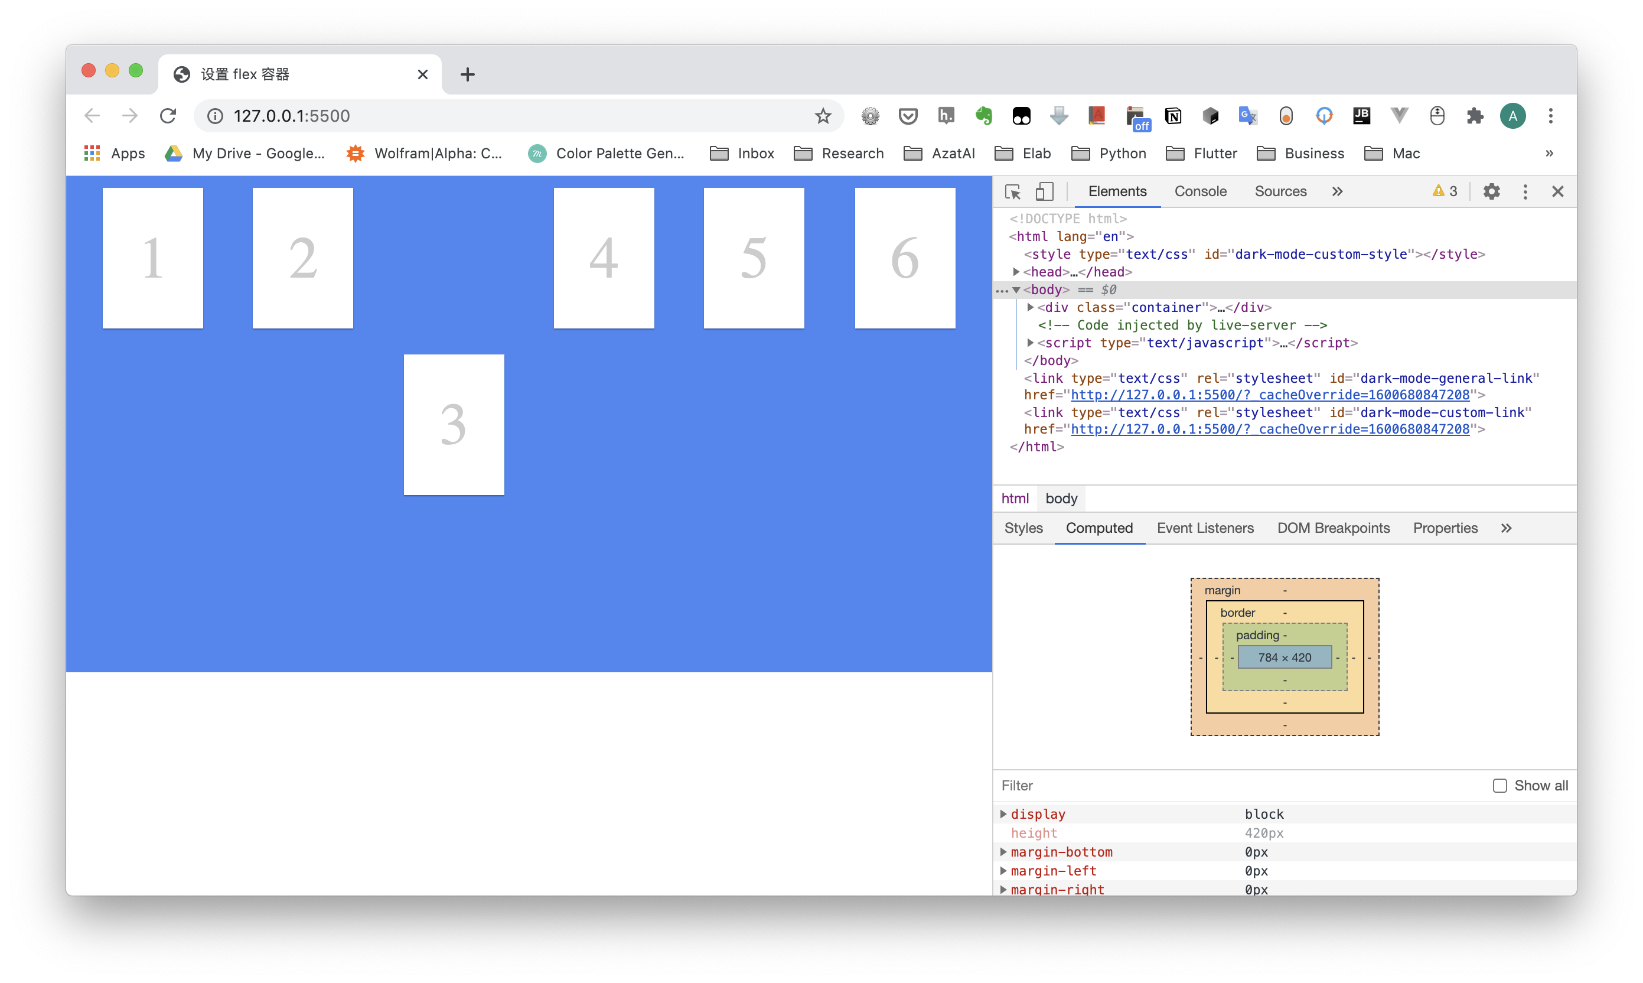Click the Elements panel tab
Screen dimensions: 1643x983
click(x=1118, y=191)
